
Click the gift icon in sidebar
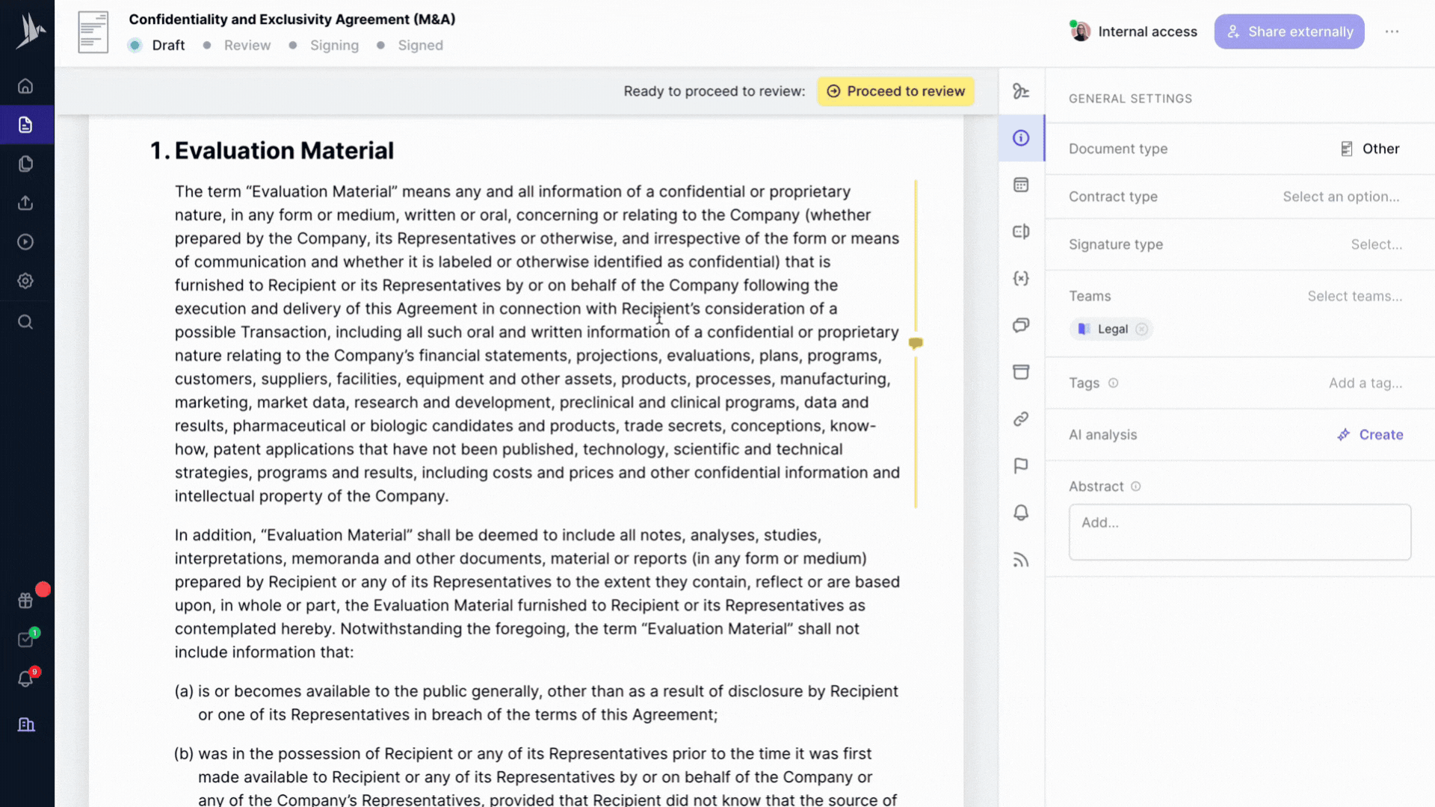25,601
